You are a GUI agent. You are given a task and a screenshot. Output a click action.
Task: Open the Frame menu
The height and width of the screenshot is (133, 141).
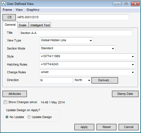[7, 10]
